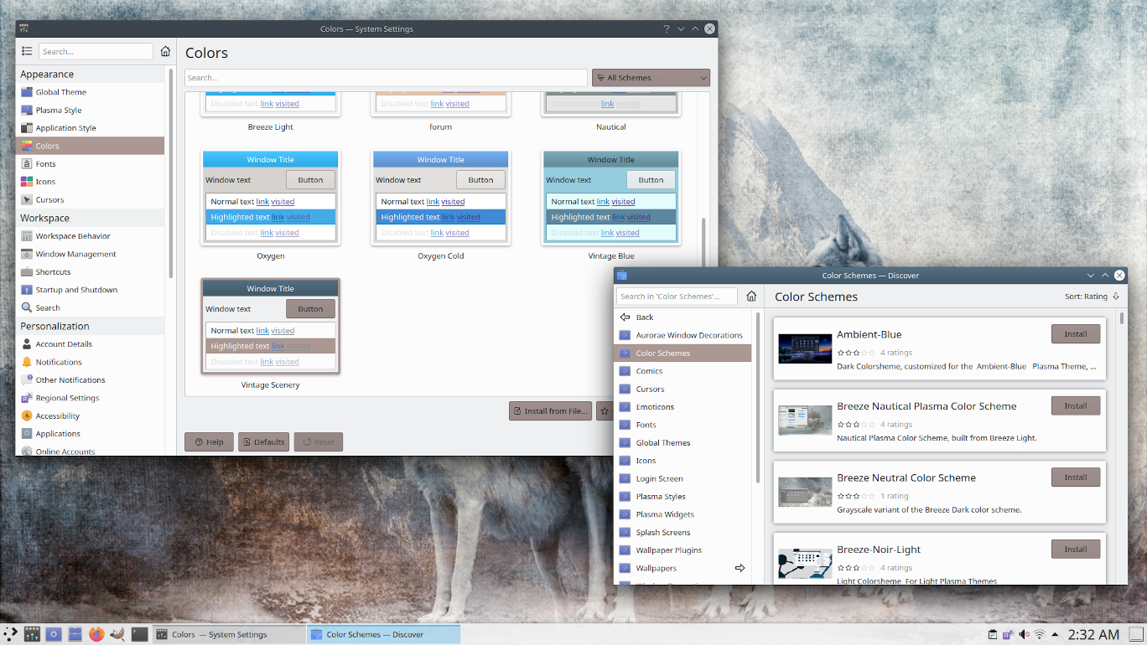
Task: Launch Firefox from the taskbar
Action: point(96,634)
